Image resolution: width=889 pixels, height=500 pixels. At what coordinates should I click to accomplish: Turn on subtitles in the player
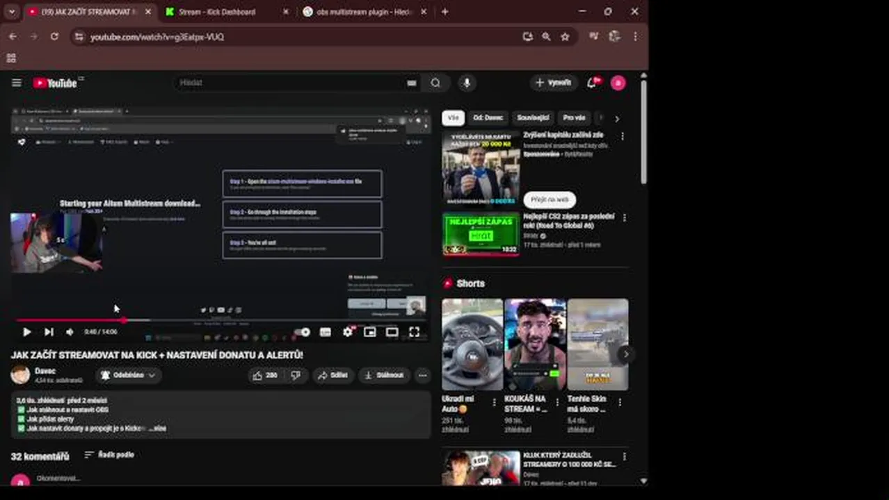(x=325, y=332)
